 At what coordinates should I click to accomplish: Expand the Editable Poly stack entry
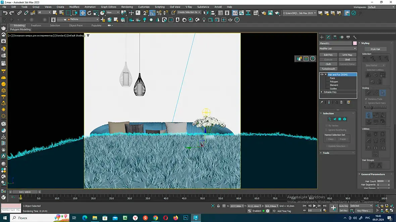[321, 92]
